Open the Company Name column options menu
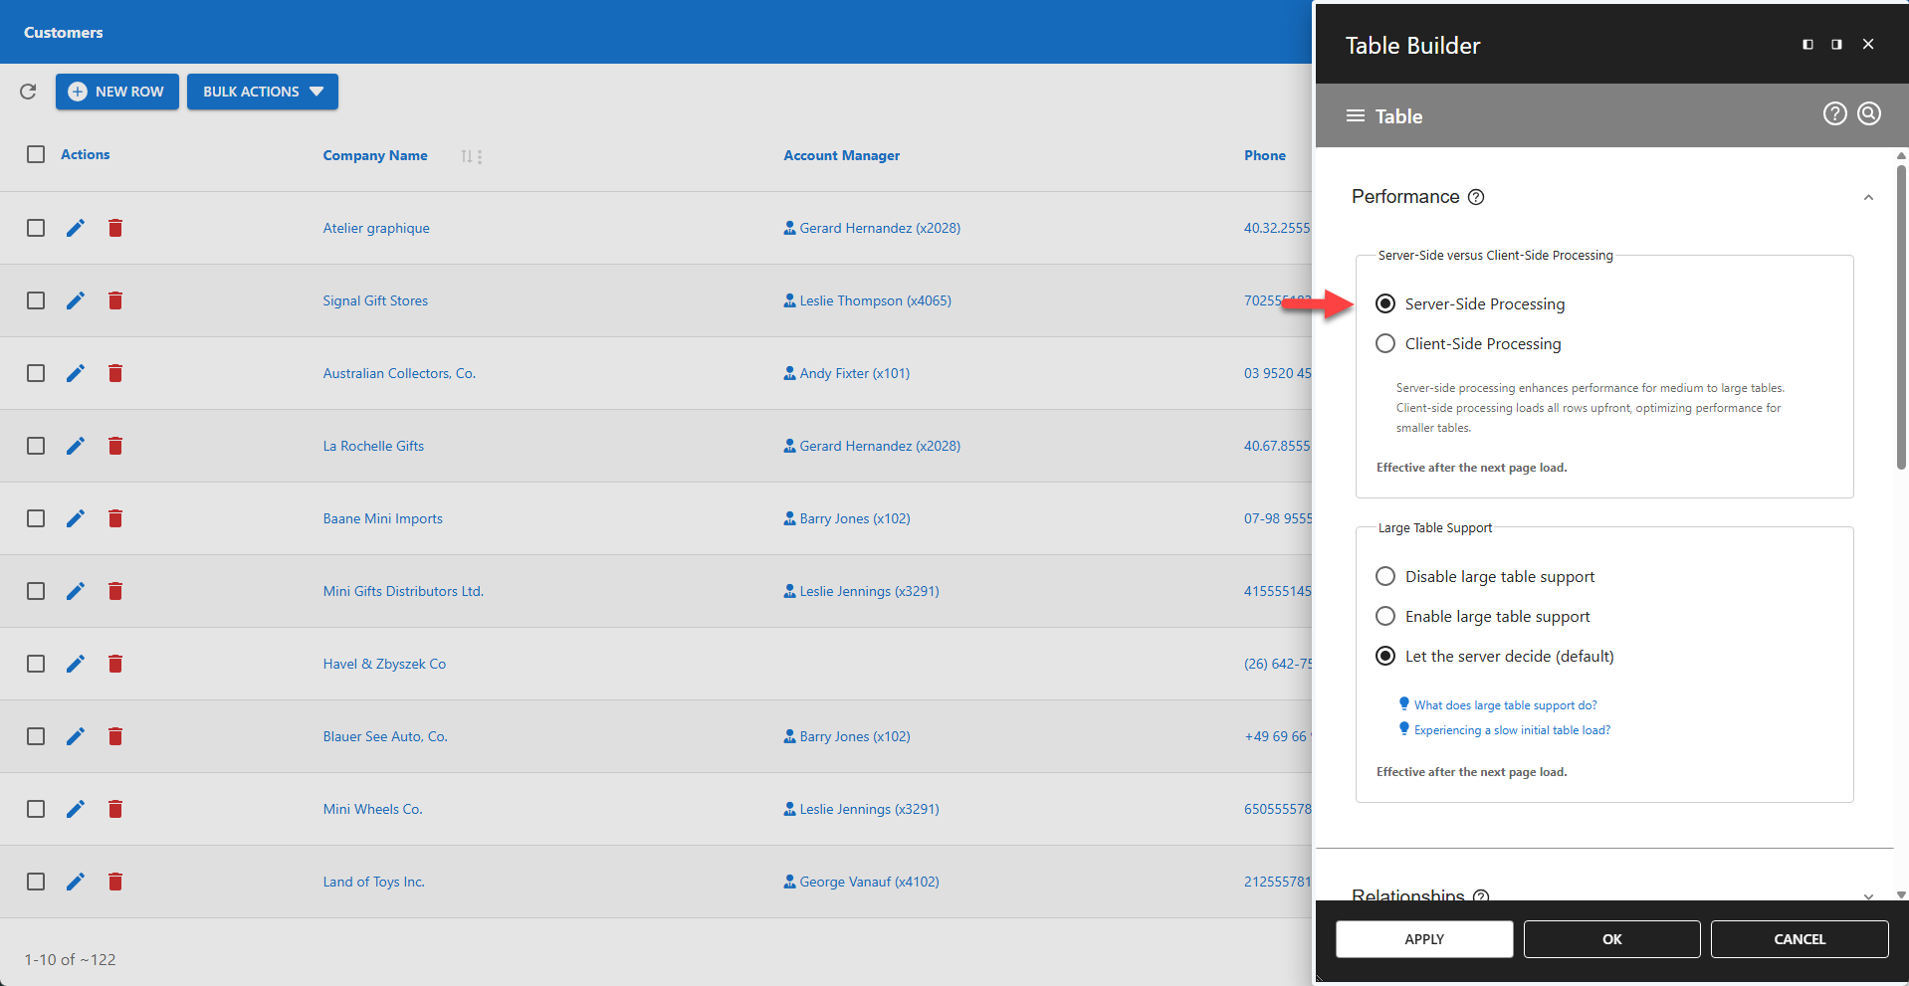This screenshot has height=986, width=1909. (478, 156)
